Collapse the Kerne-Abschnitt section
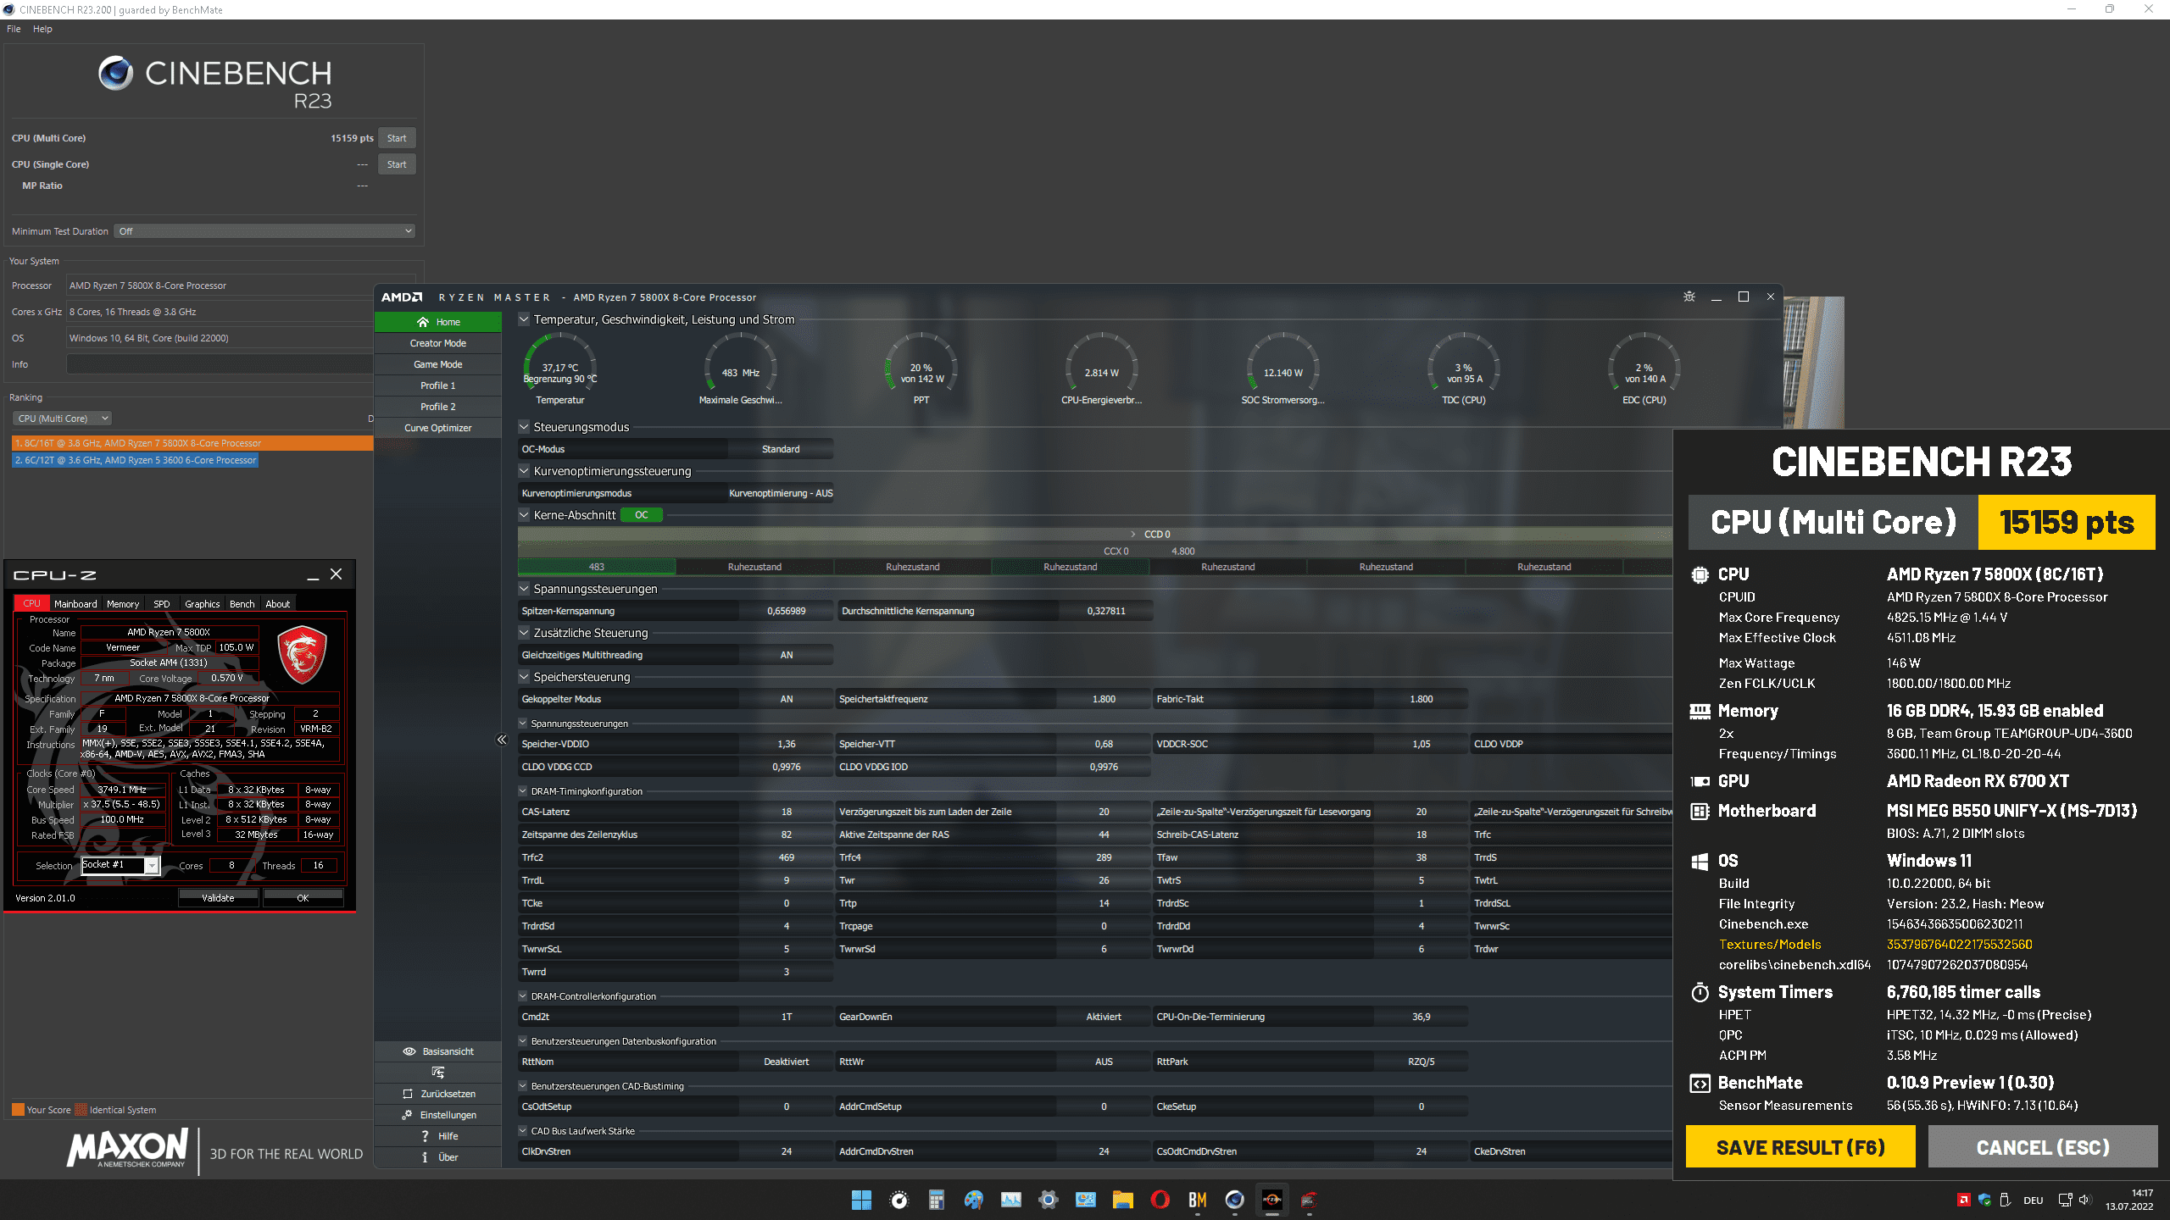This screenshot has width=2170, height=1220. point(524,515)
